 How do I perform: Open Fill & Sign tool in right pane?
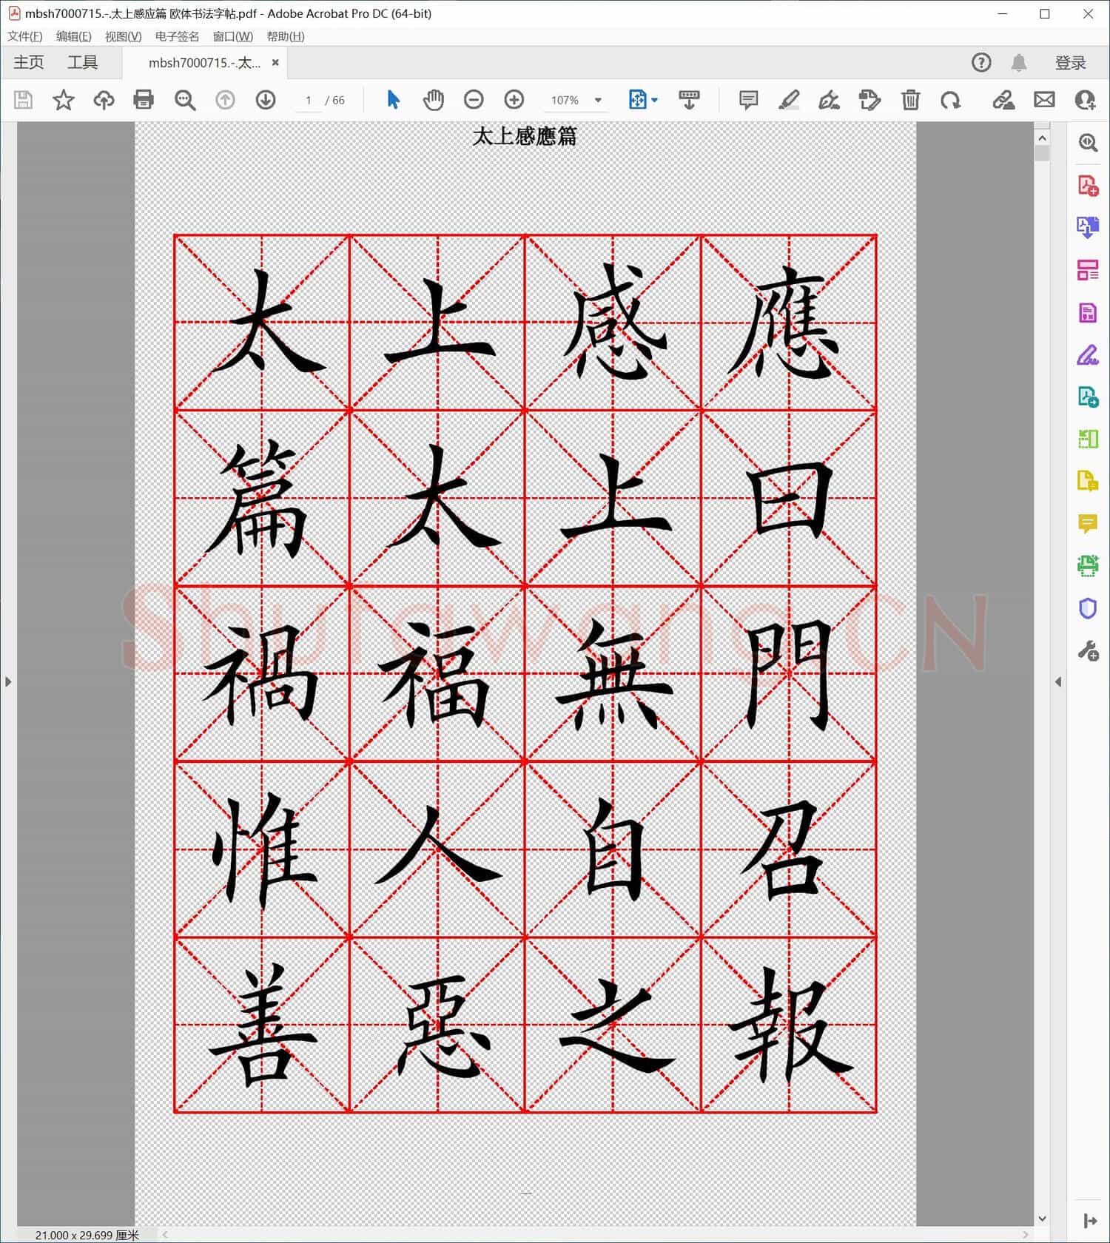coord(1088,355)
